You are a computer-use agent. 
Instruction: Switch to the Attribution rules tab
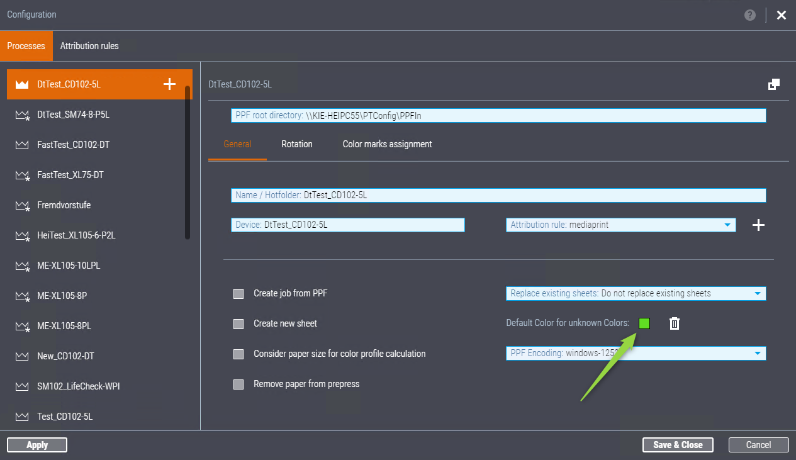coord(89,46)
